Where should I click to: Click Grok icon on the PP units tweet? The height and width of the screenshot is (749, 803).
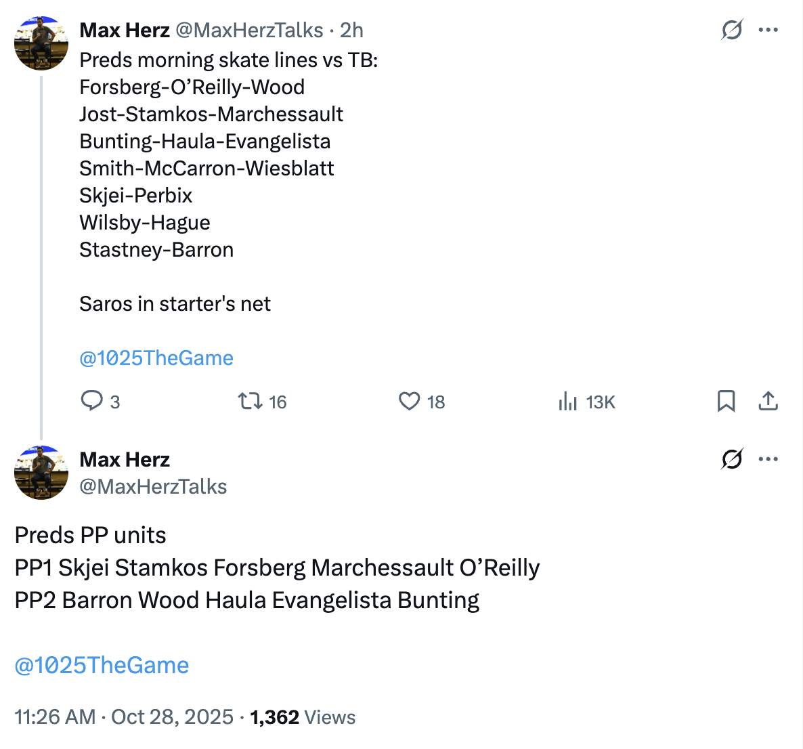click(x=732, y=459)
